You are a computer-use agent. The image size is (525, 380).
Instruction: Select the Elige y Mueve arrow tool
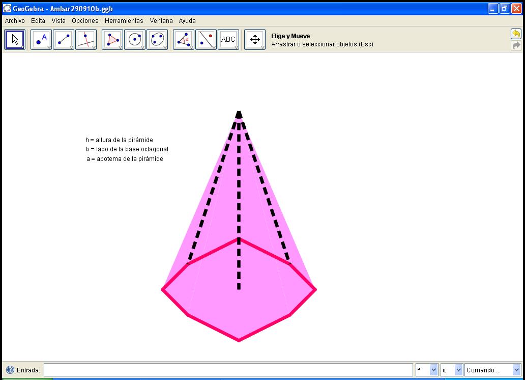(x=15, y=39)
